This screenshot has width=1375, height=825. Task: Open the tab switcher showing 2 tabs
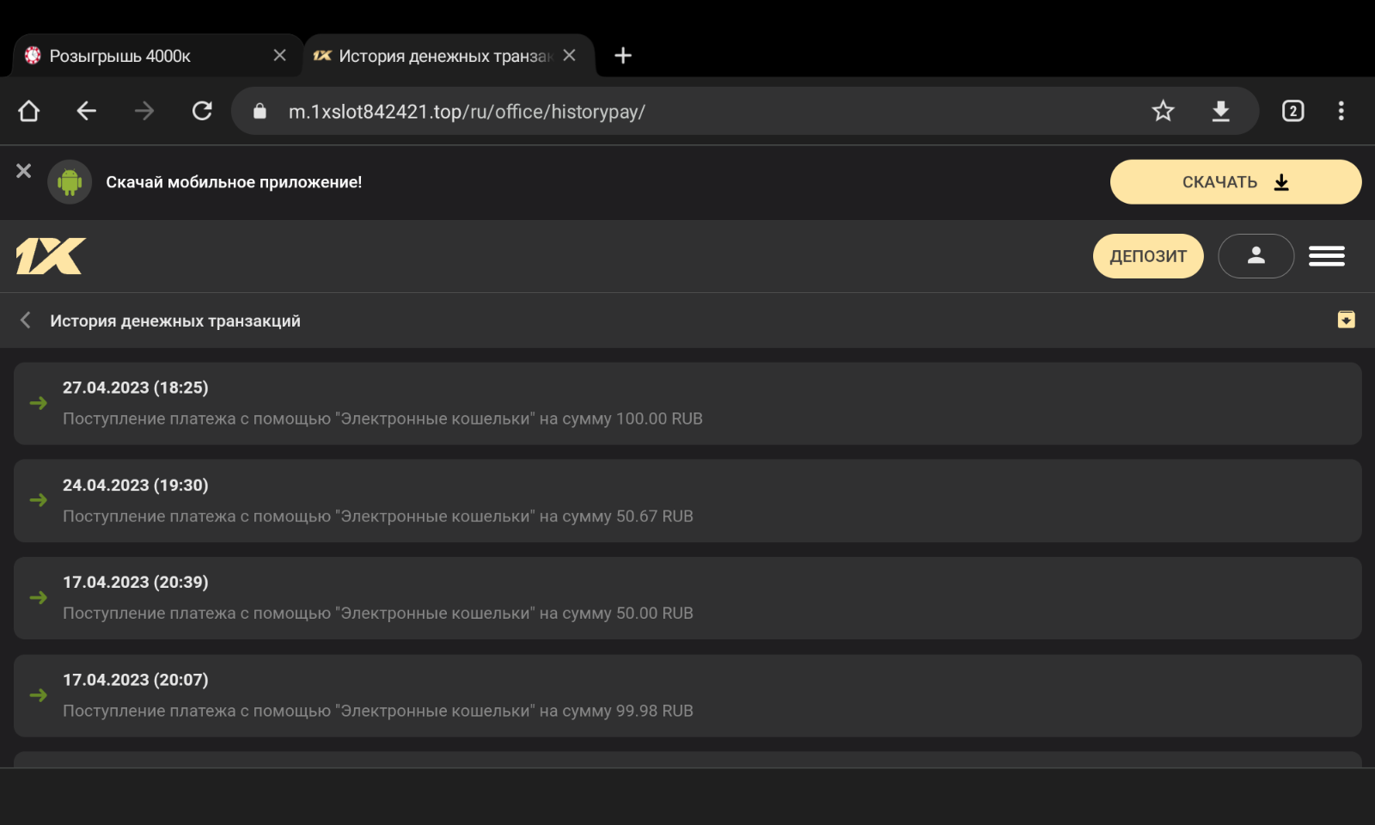(1292, 111)
